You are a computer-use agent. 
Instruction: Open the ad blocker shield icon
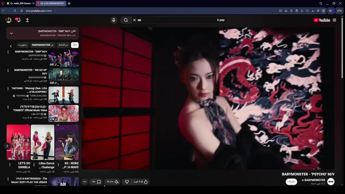coord(291,11)
